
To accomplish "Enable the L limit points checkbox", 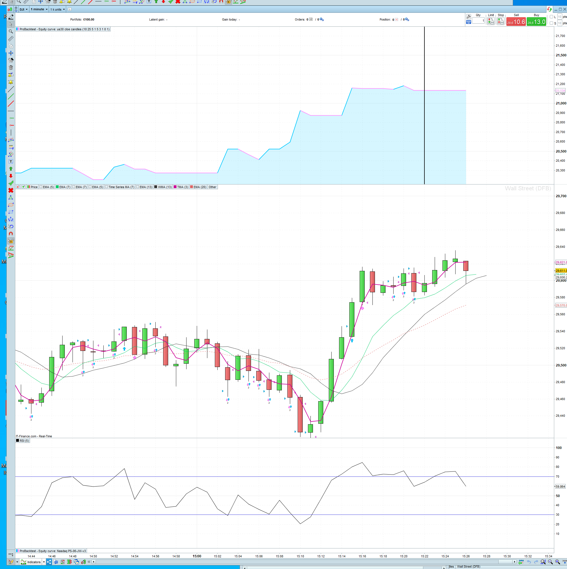I will click(551, 17).
